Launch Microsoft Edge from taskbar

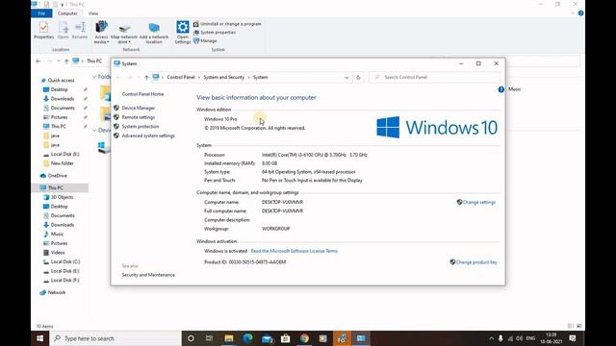[247, 338]
